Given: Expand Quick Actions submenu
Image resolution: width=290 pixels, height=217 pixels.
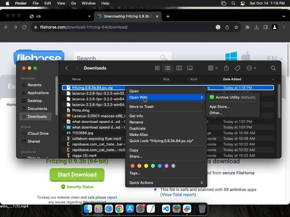Looking at the screenshot, I should pyautogui.click(x=166, y=183).
